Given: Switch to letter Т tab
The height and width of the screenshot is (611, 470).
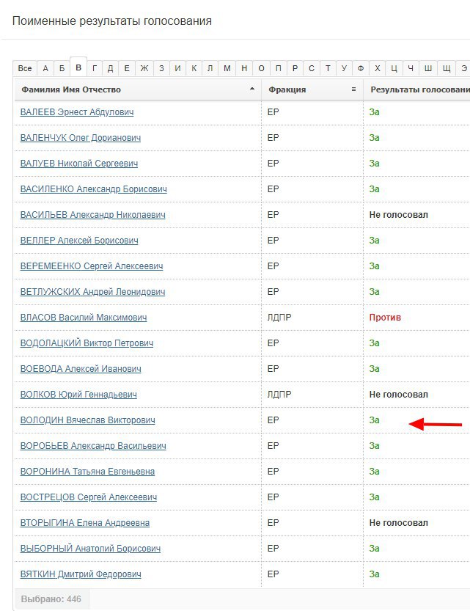Looking at the screenshot, I should click(328, 68).
